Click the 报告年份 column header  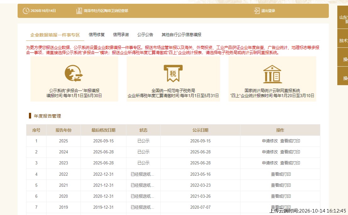pyautogui.click(x=64, y=130)
